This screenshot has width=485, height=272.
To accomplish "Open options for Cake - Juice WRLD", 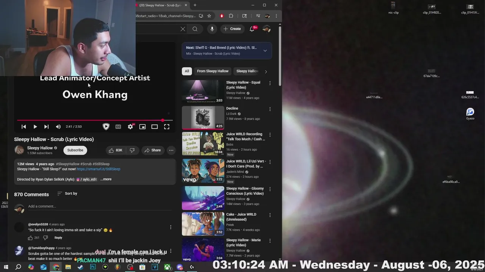I will [x=270, y=215].
